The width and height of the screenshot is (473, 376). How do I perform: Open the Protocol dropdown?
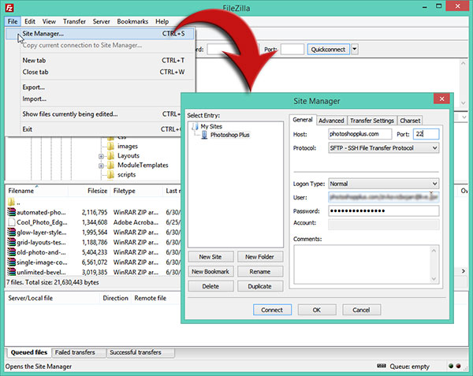[434, 148]
